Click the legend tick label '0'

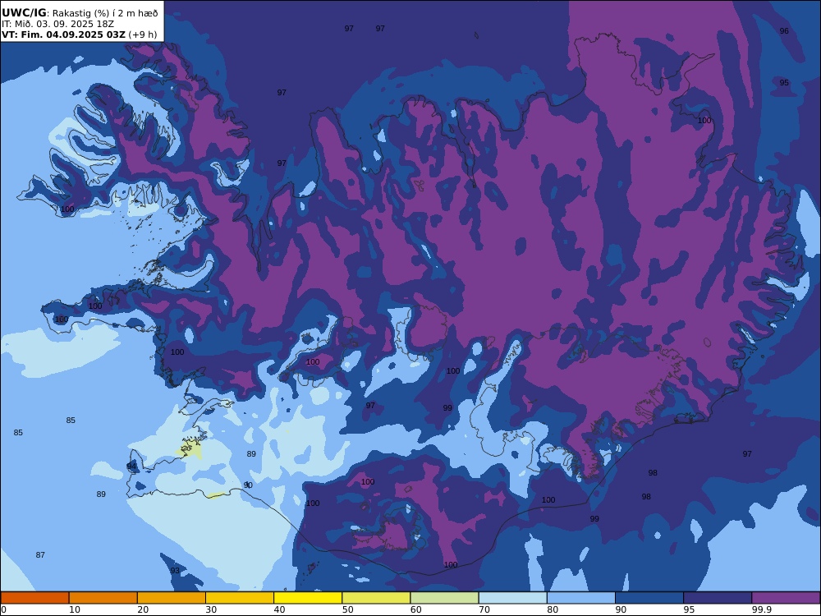pyautogui.click(x=3, y=609)
